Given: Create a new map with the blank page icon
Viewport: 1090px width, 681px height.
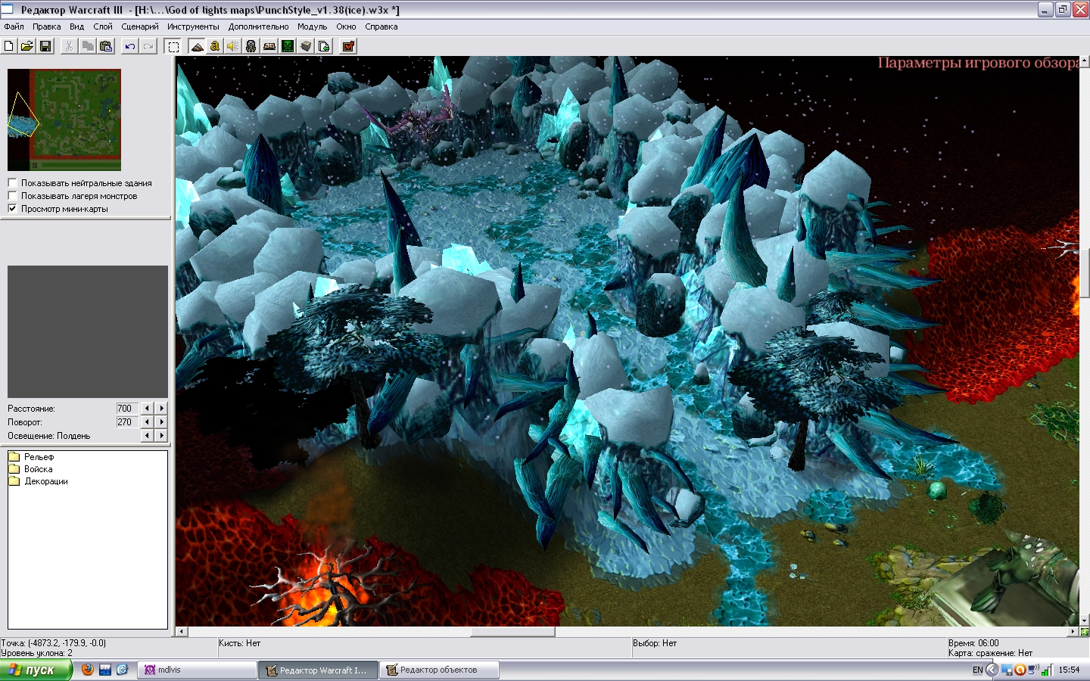Looking at the screenshot, I should click(9, 46).
